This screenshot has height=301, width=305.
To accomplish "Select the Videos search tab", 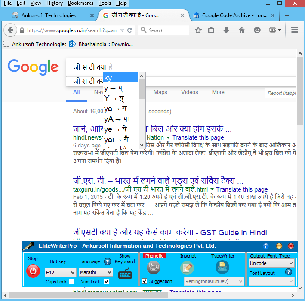I will point(189,92).
